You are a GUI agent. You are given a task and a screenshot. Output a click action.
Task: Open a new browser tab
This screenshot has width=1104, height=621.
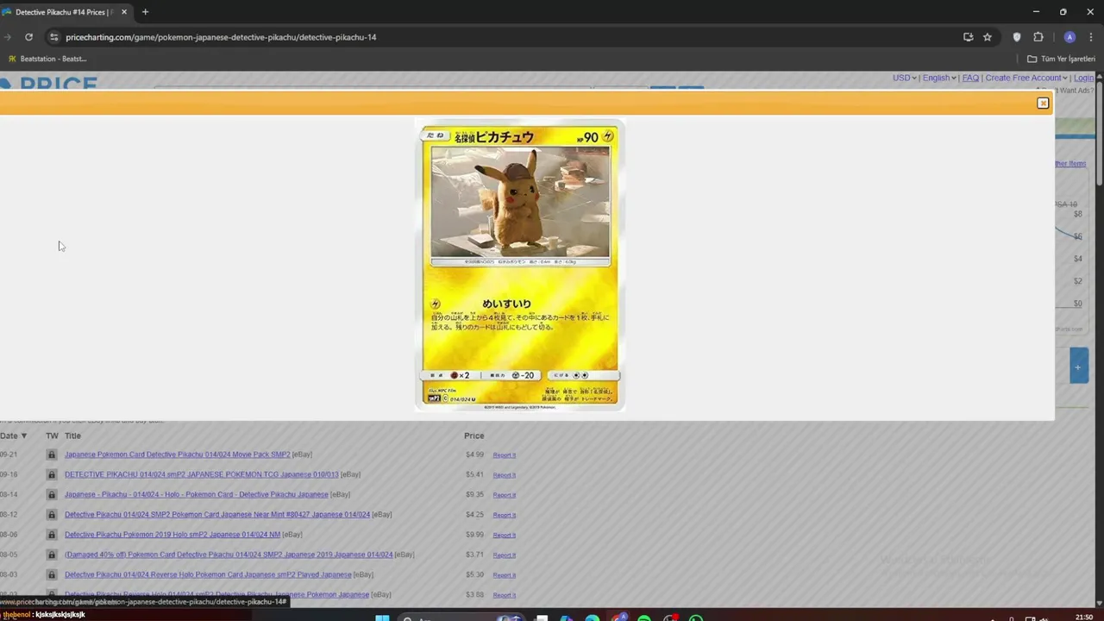(x=145, y=12)
